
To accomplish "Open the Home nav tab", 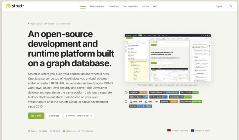I will (83, 6).
